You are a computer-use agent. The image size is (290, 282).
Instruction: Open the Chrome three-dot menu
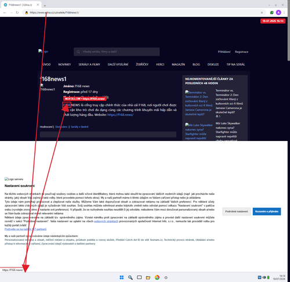pyautogui.click(x=284, y=13)
